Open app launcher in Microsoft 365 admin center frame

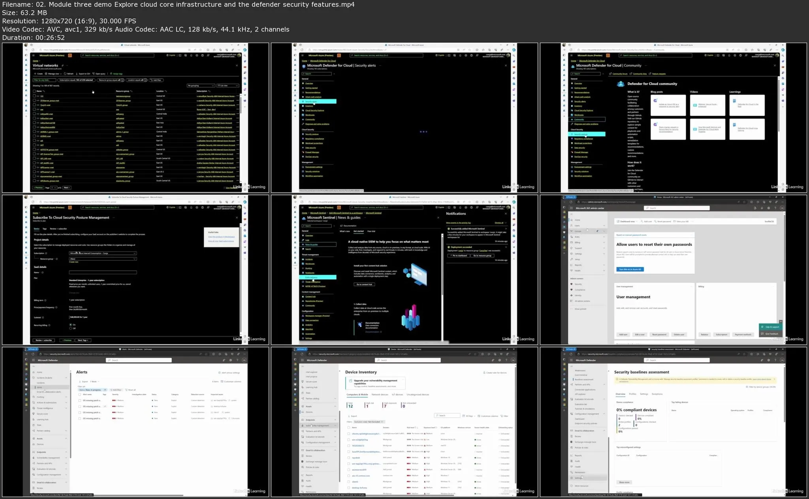click(x=571, y=208)
